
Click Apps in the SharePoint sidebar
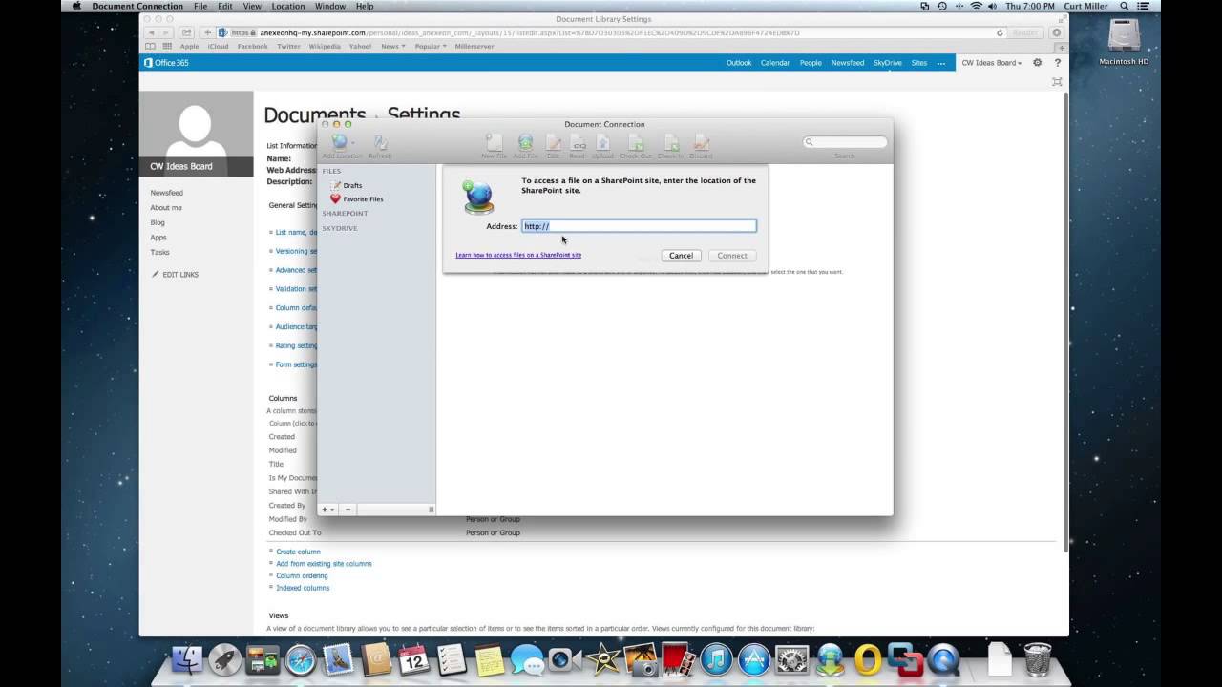click(x=158, y=238)
